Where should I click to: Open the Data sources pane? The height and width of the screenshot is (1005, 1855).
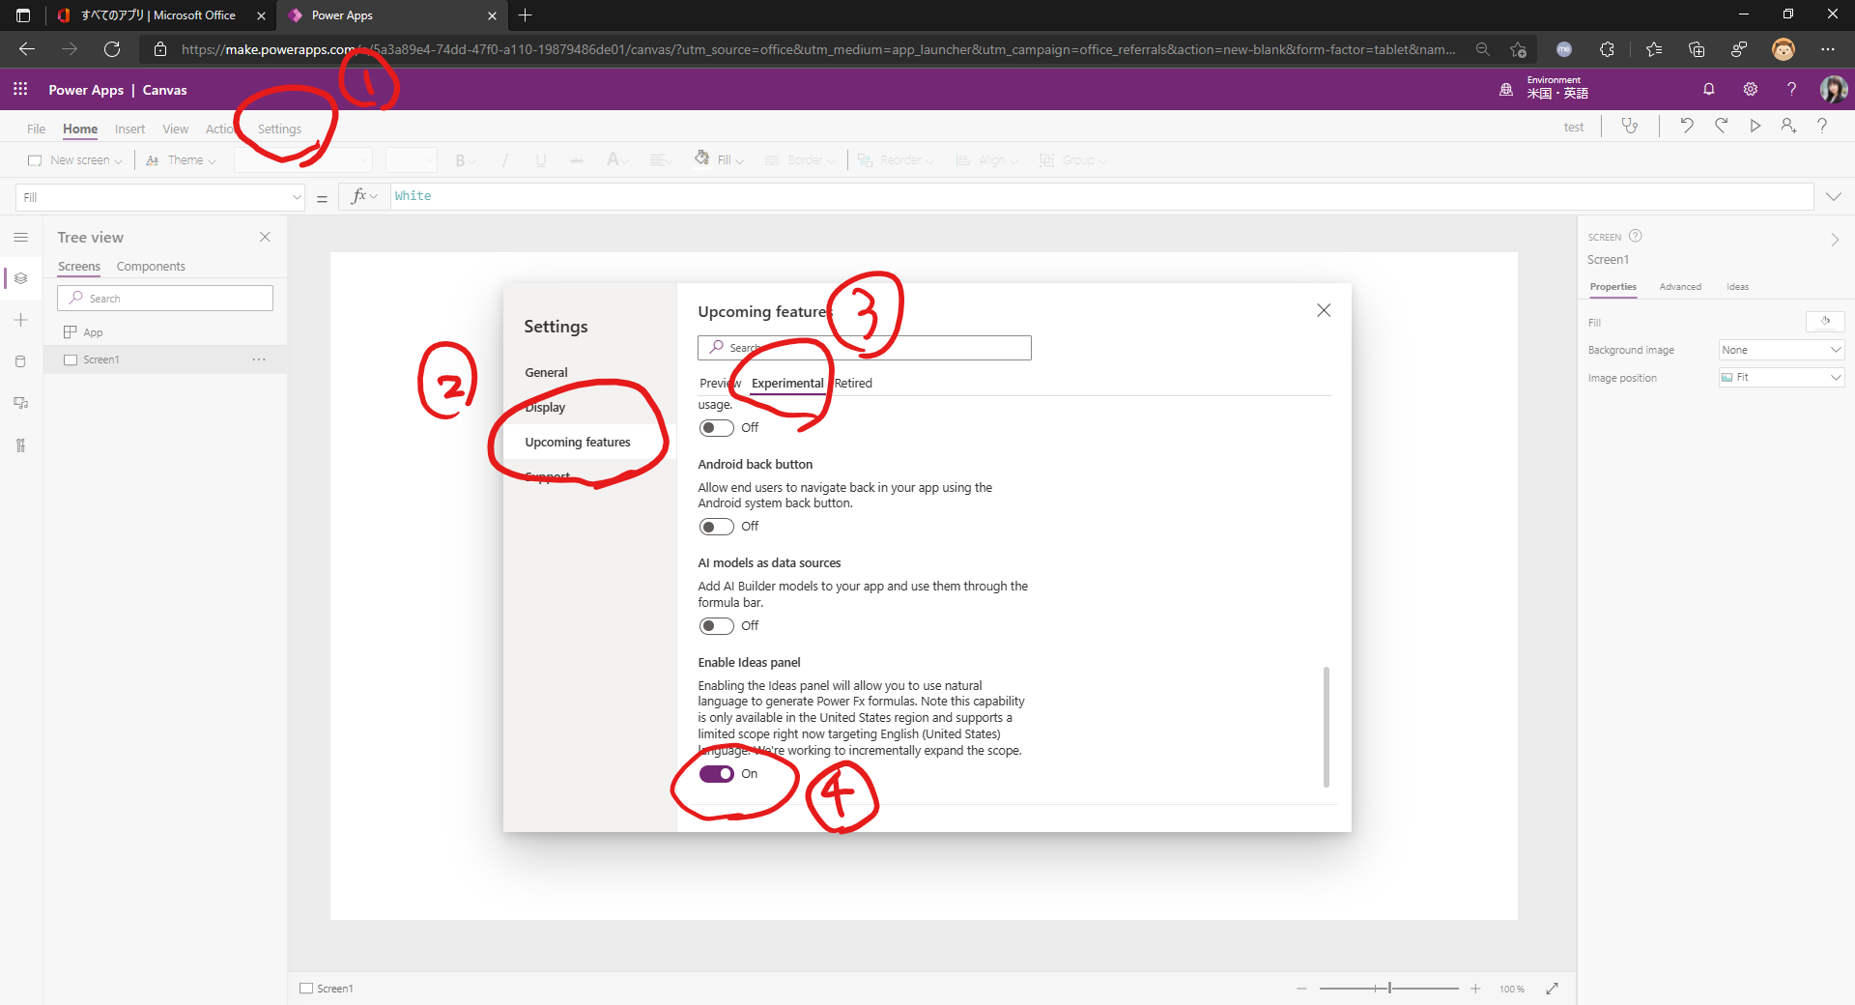coord(20,361)
